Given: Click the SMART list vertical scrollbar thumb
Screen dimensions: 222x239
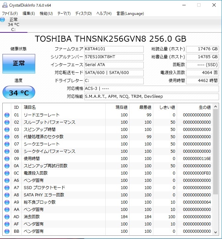Looking at the screenshot, I should [215, 152].
